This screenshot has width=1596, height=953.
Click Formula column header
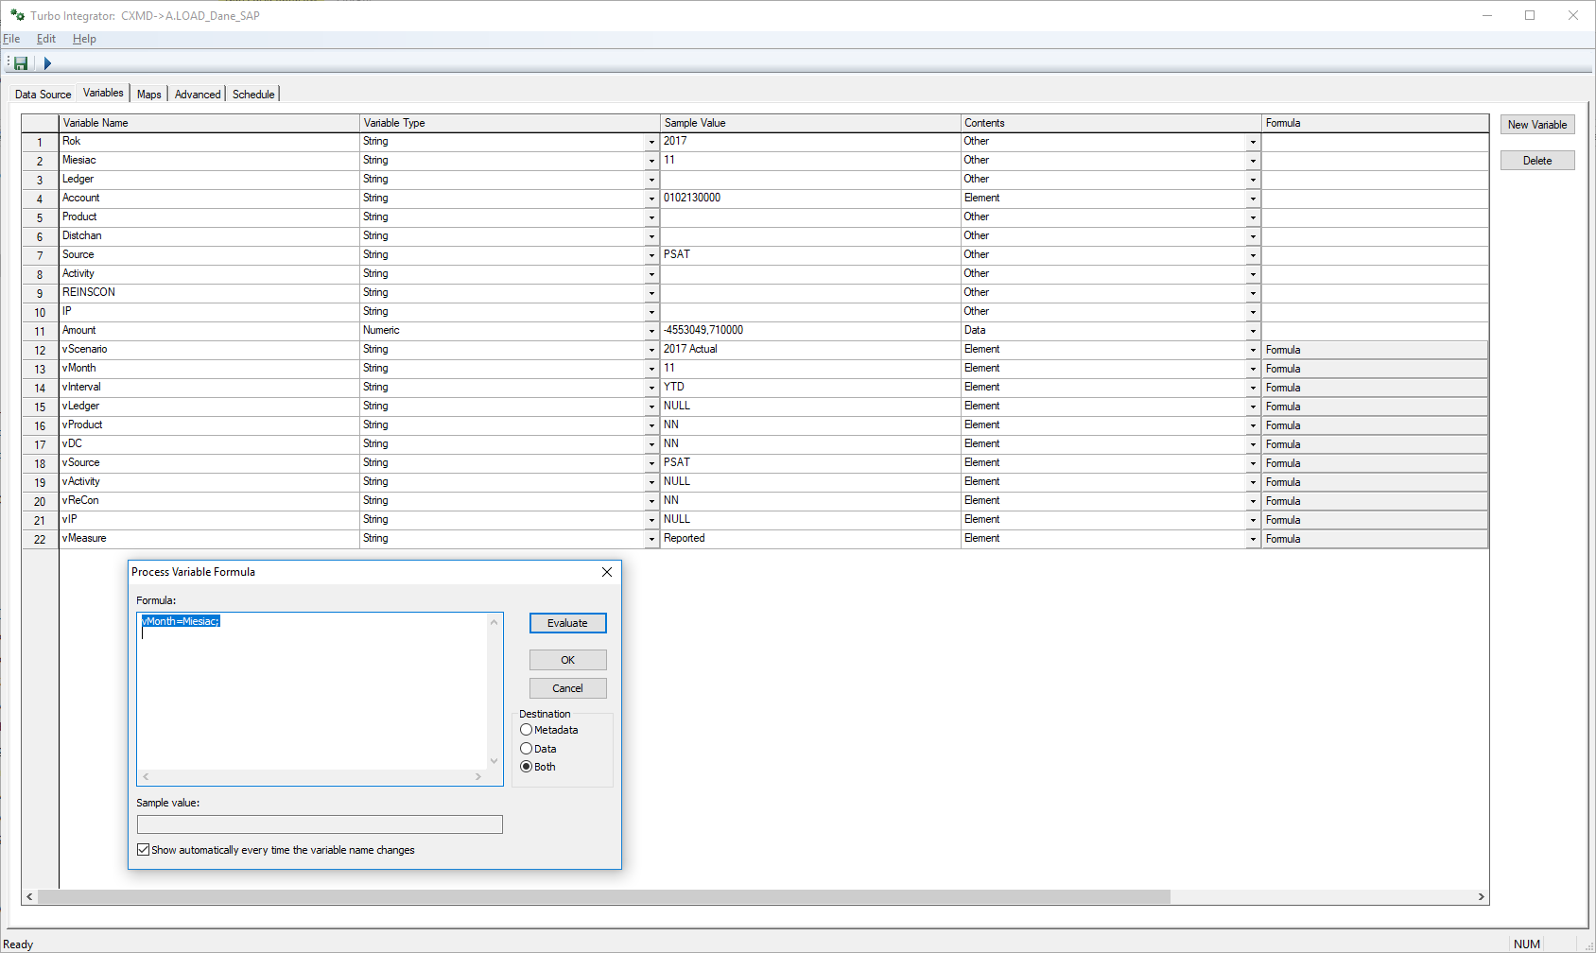point(1375,123)
